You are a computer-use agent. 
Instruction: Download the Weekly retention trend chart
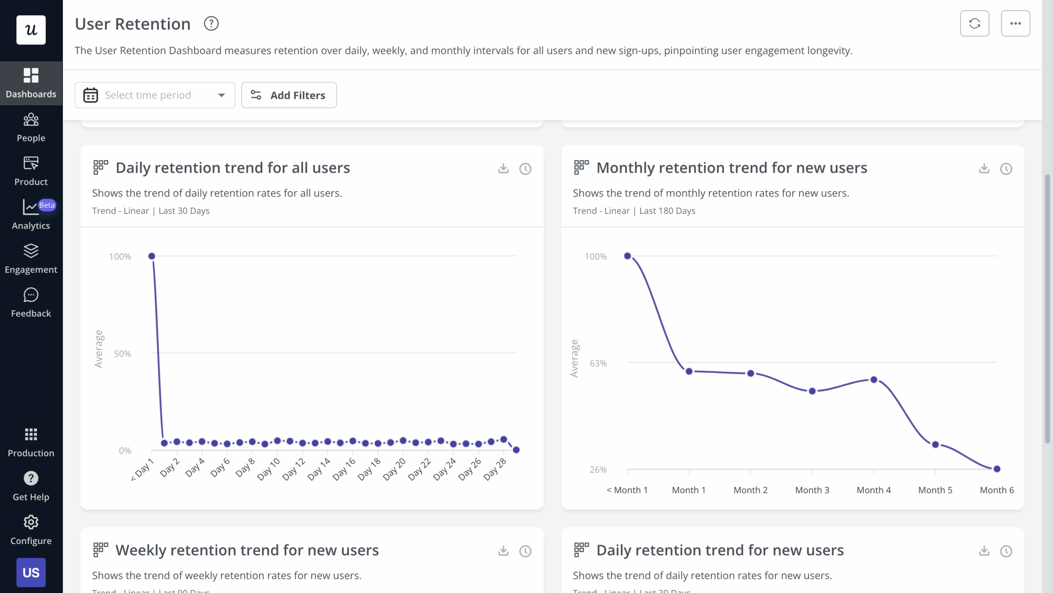(x=503, y=551)
